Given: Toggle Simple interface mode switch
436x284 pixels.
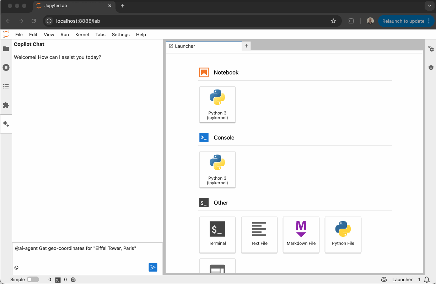Looking at the screenshot, I should click(33, 280).
